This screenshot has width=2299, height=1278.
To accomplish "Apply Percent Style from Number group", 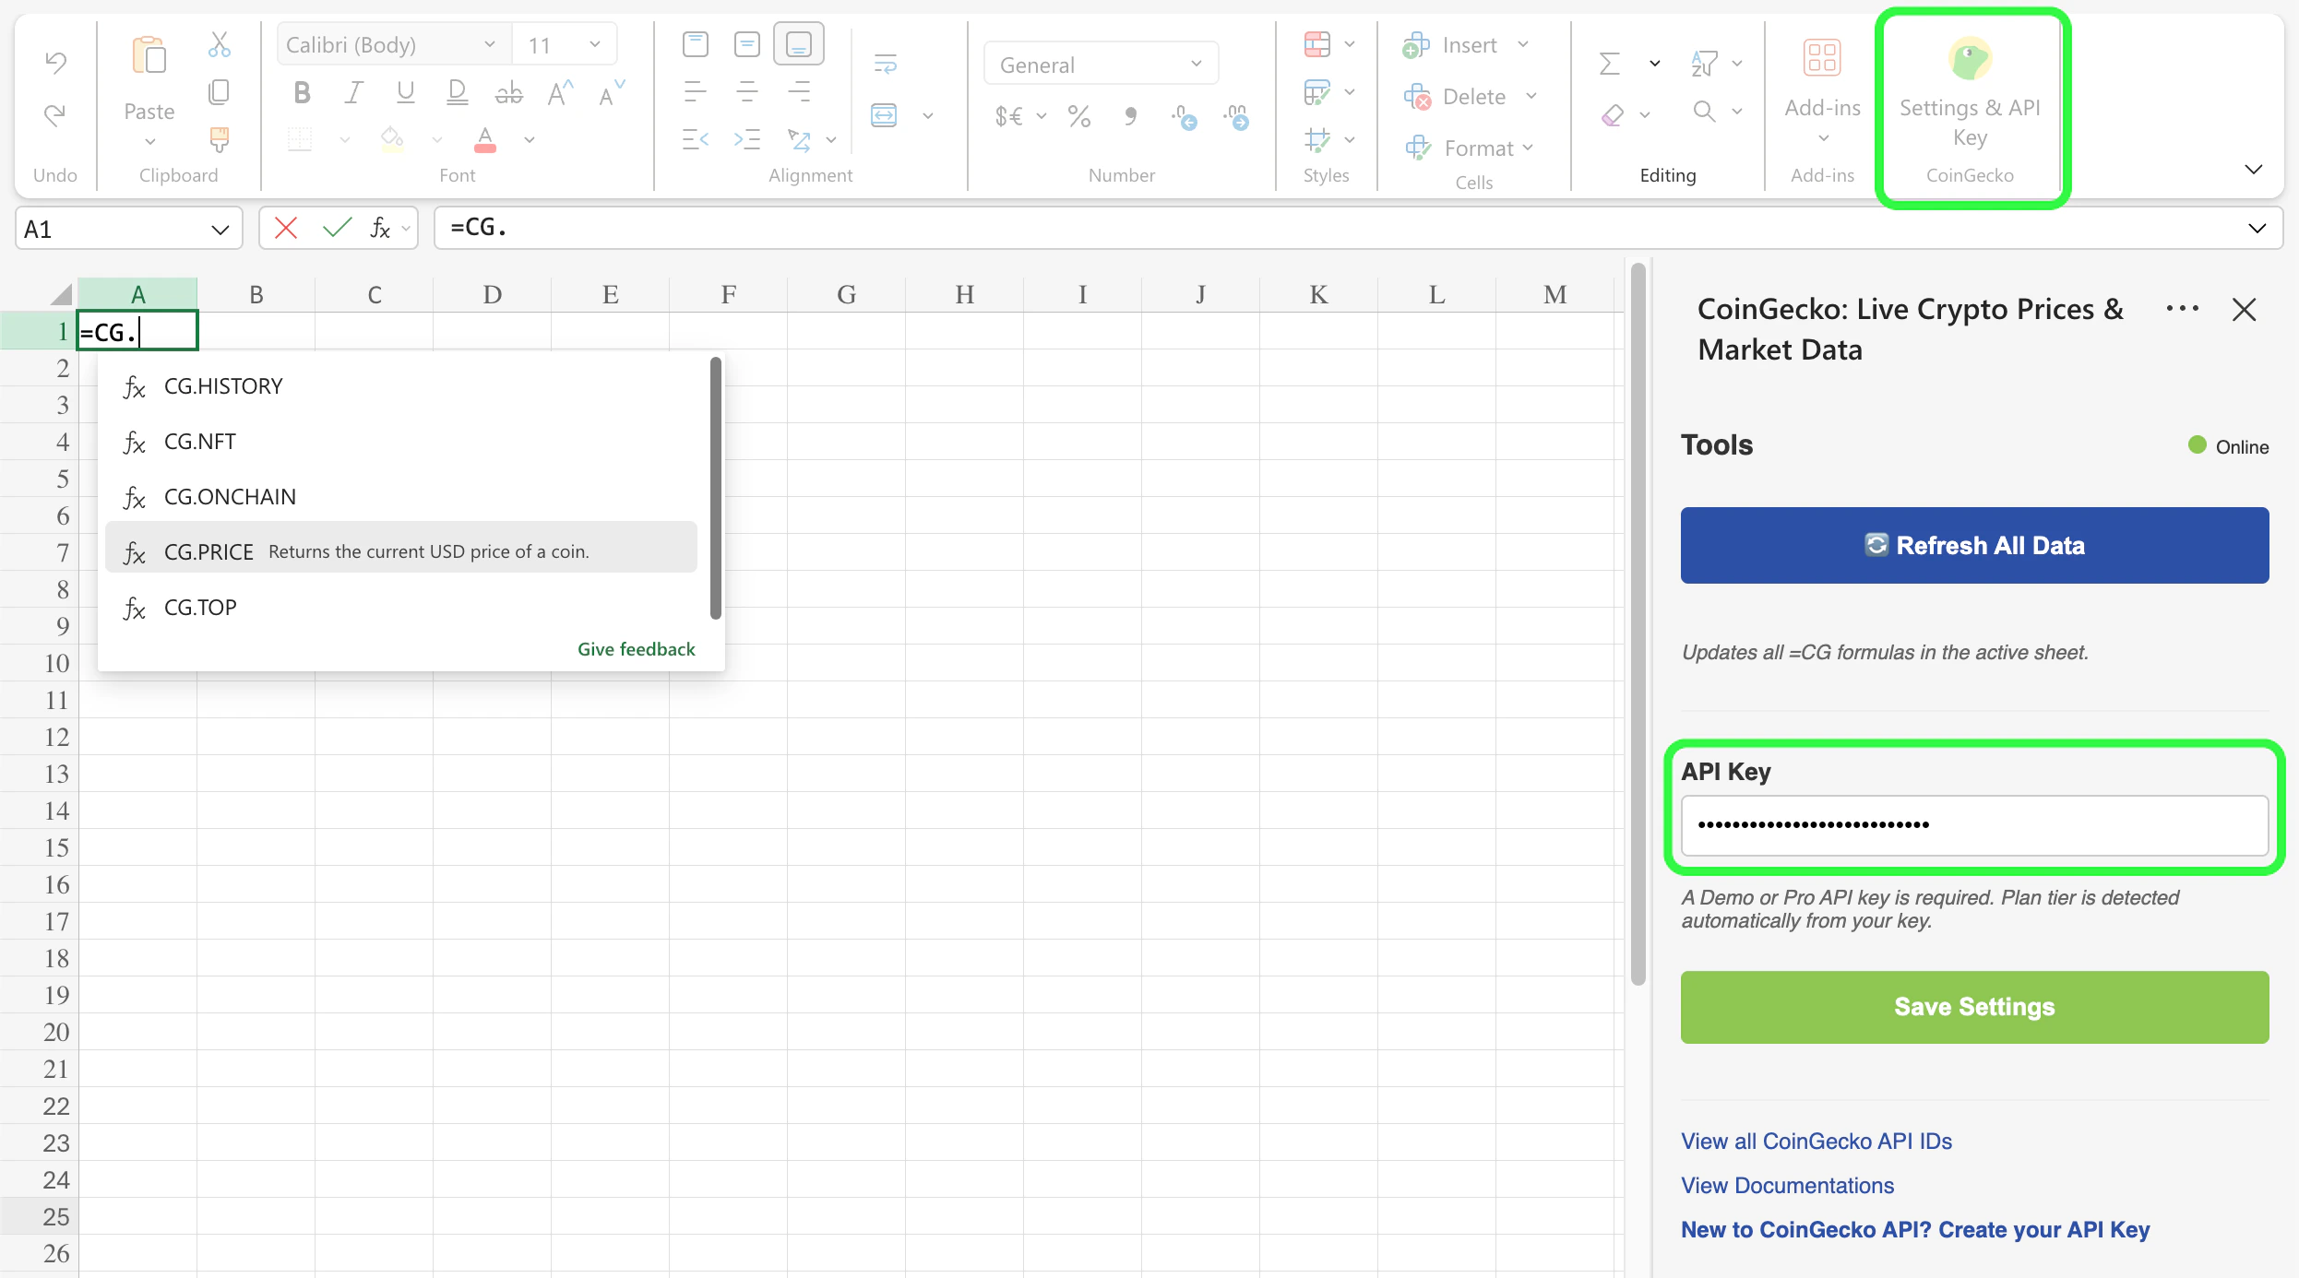I will tap(1079, 116).
